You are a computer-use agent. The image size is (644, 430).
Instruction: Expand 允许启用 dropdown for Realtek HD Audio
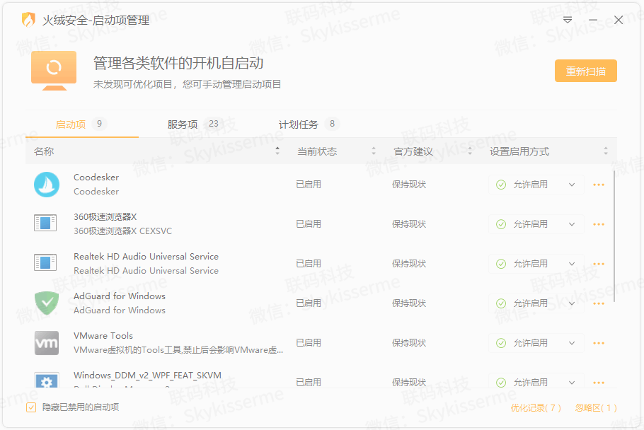coord(572,264)
